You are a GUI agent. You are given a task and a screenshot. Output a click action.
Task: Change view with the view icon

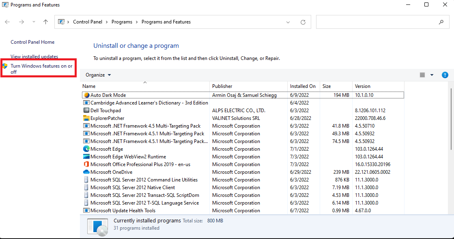[x=422, y=75]
